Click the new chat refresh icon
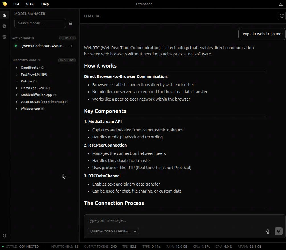 coord(282,16)
